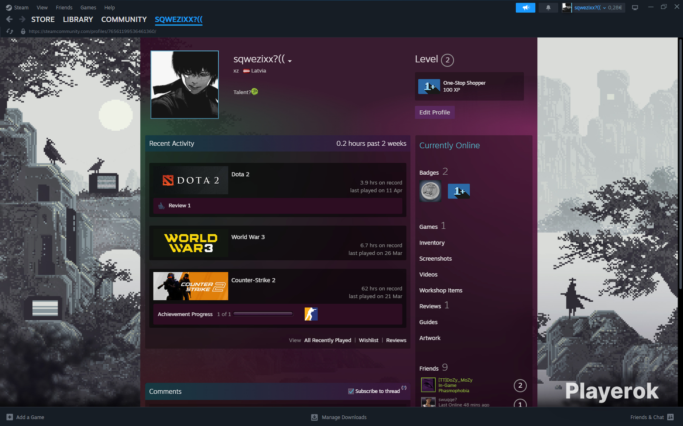The height and width of the screenshot is (426, 683).
Task: Open the World War 3 game banner
Action: tap(191, 243)
